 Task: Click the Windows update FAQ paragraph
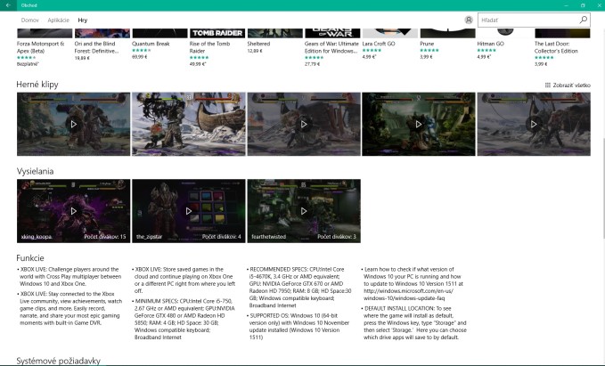[x=413, y=283]
